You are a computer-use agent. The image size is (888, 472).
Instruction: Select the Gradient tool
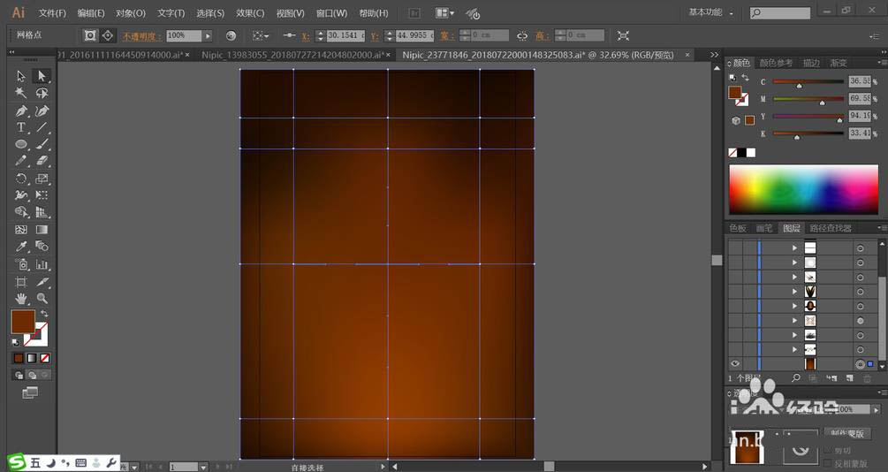tap(42, 230)
